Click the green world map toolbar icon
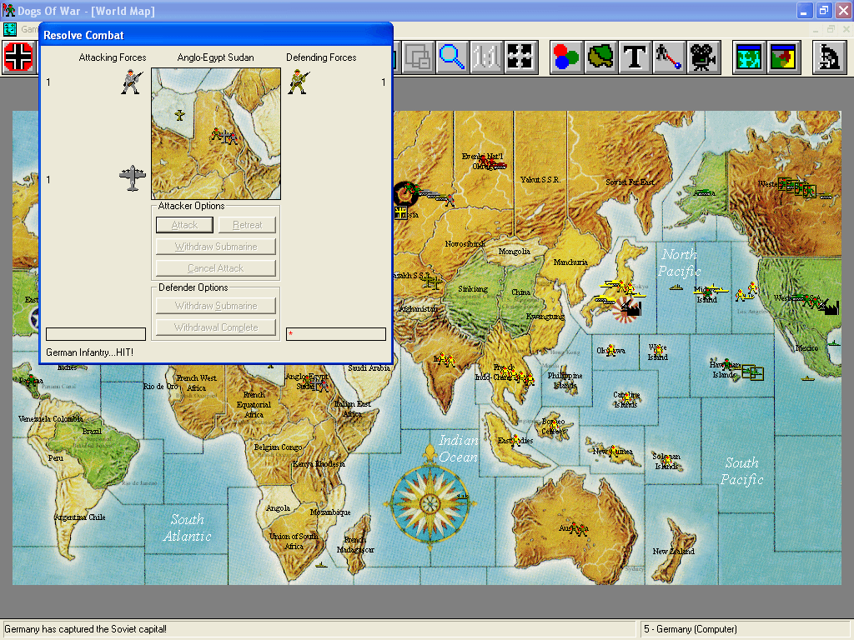This screenshot has height=640, width=854. tap(748, 57)
